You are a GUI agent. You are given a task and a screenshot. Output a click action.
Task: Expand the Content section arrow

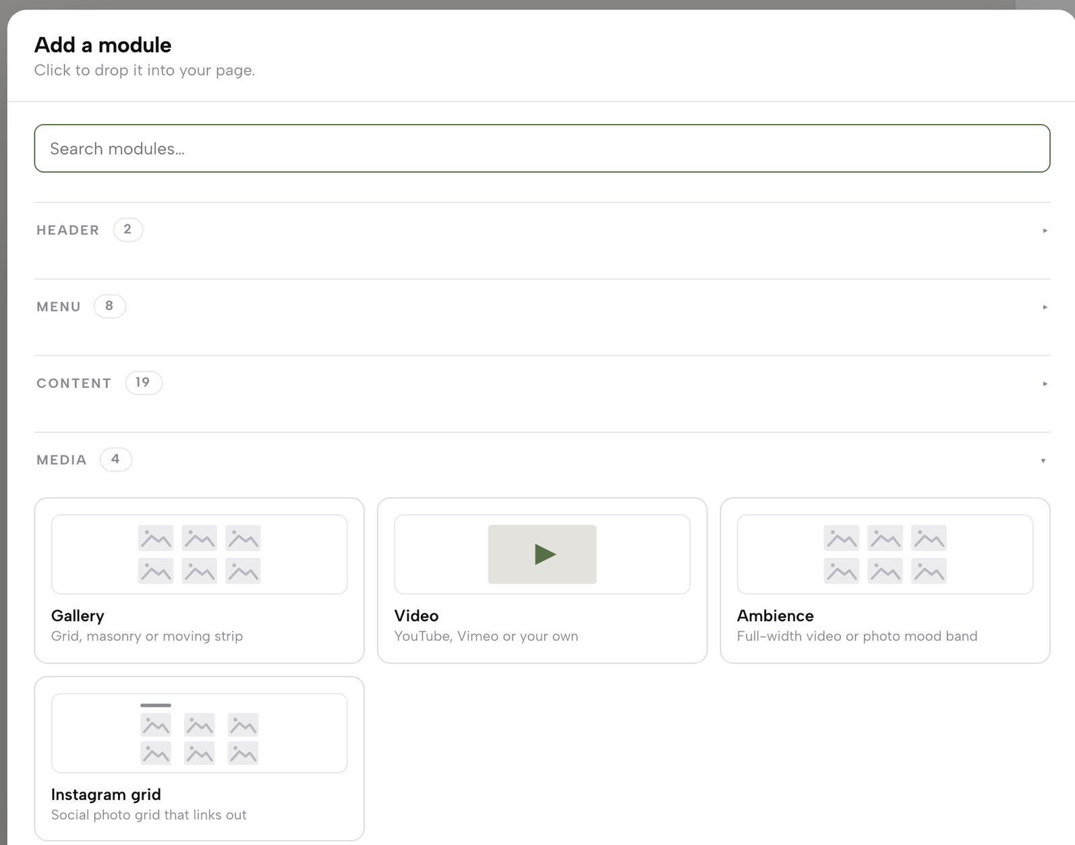click(1045, 384)
